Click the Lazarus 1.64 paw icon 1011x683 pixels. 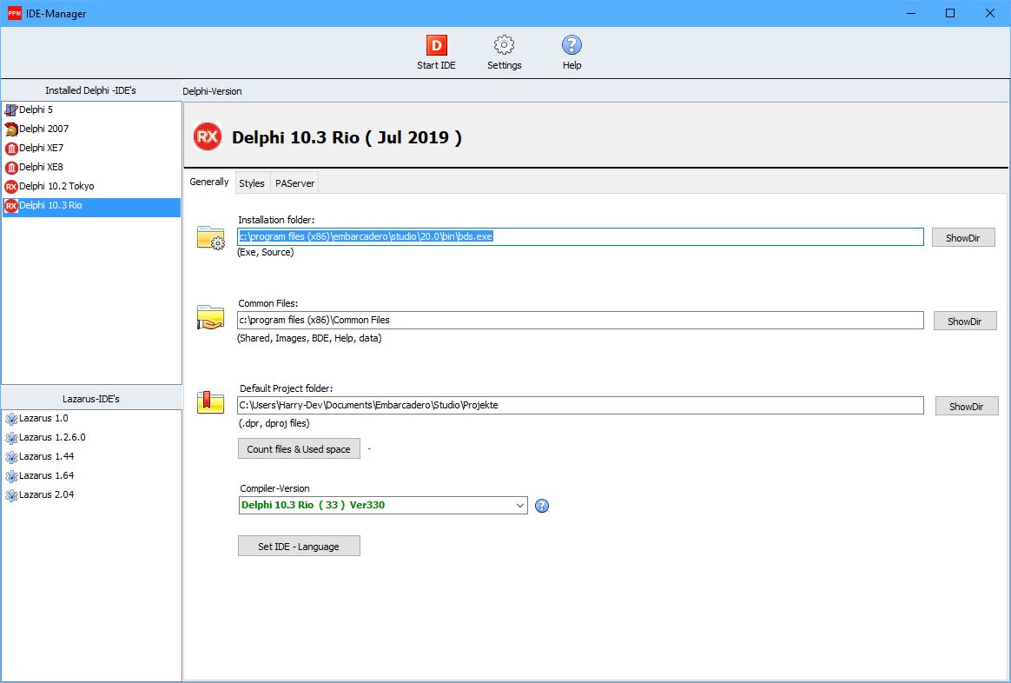point(11,476)
